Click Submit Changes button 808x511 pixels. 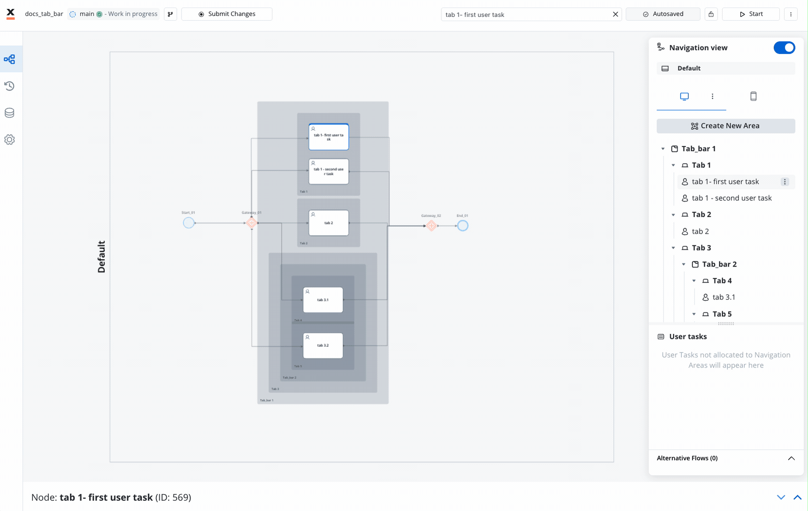(227, 14)
